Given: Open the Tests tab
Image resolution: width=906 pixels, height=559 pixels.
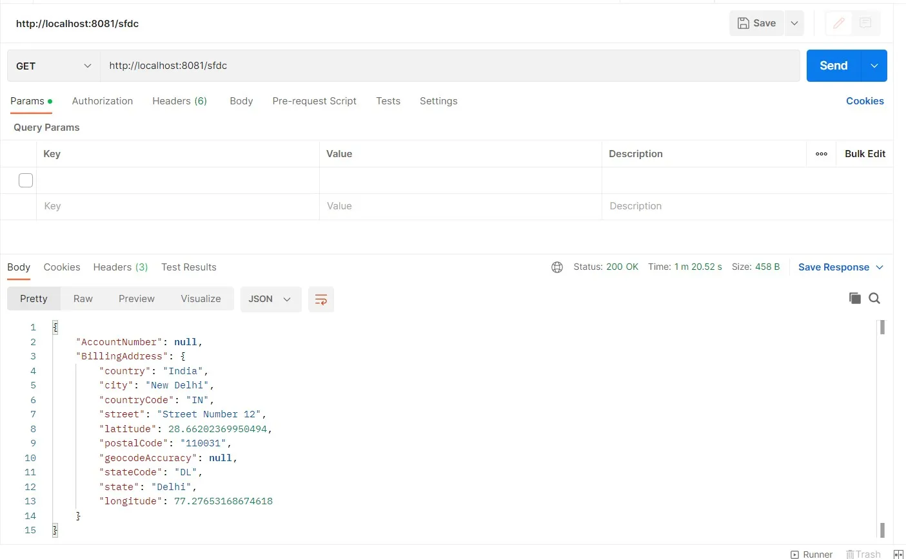Looking at the screenshot, I should (x=388, y=101).
